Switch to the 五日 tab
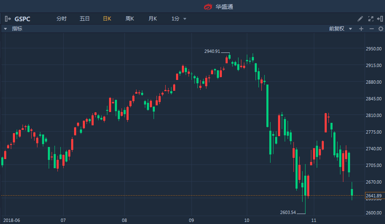This screenshot has height=224, width=385. pos(84,19)
